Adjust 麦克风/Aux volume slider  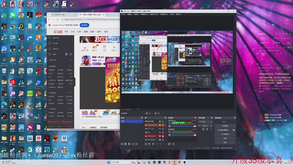[183, 126]
